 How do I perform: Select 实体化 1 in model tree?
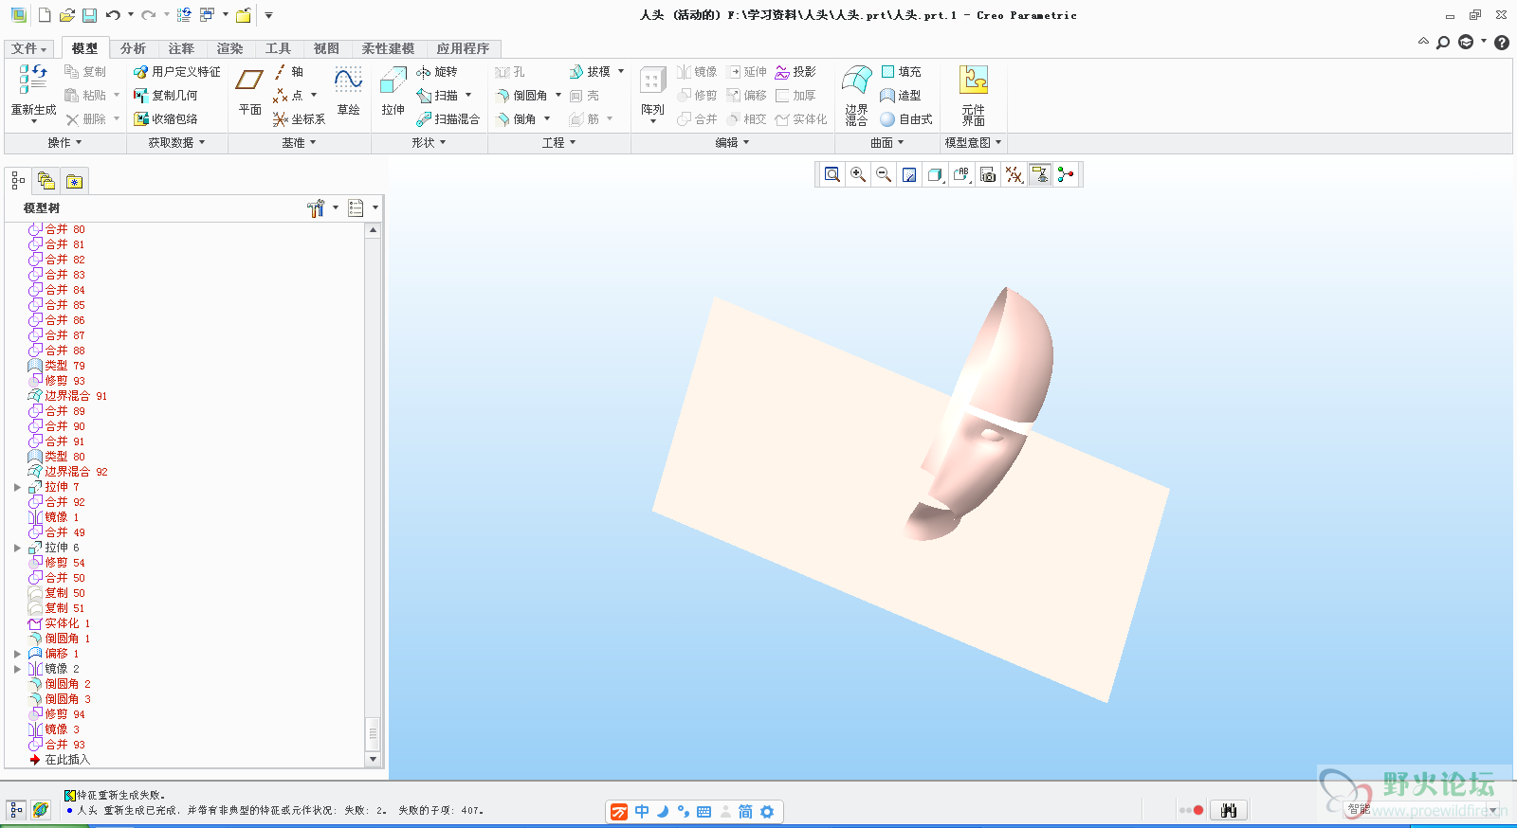pos(59,623)
